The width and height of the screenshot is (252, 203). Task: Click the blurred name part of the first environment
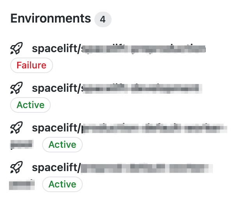[x=144, y=49]
